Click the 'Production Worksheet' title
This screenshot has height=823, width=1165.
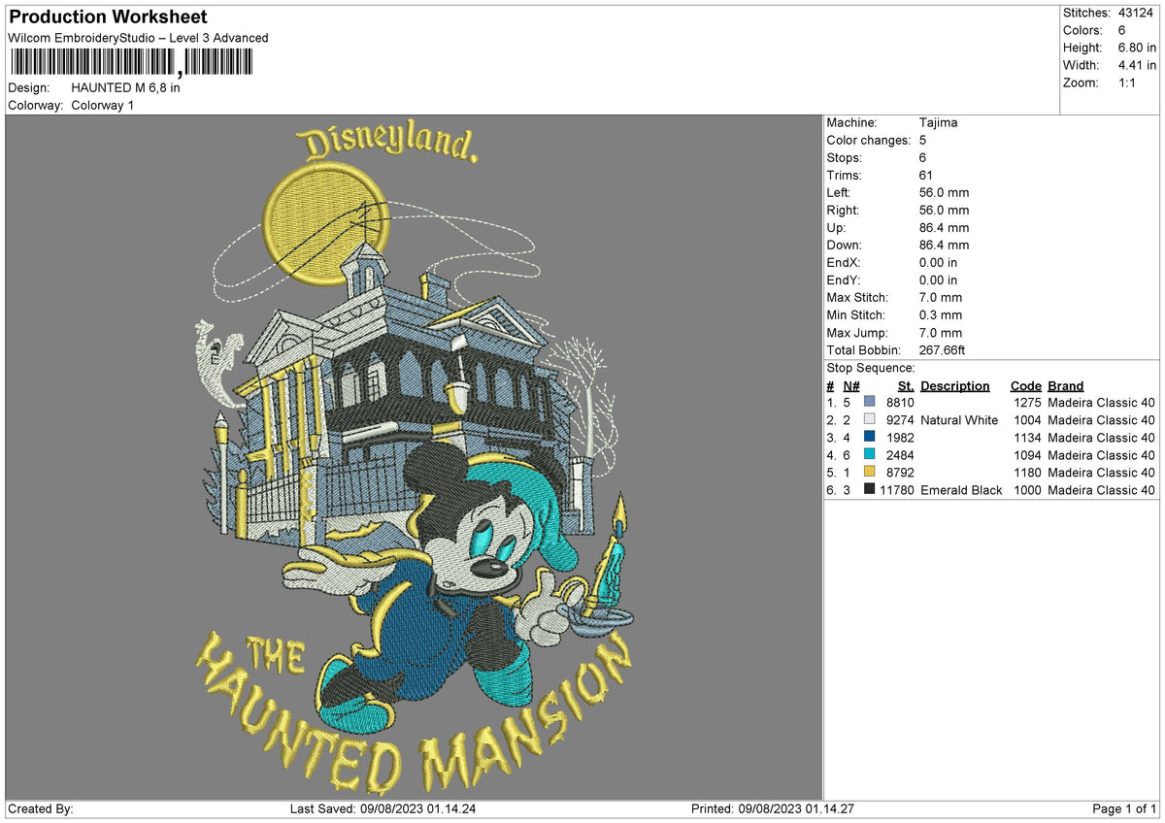[109, 17]
